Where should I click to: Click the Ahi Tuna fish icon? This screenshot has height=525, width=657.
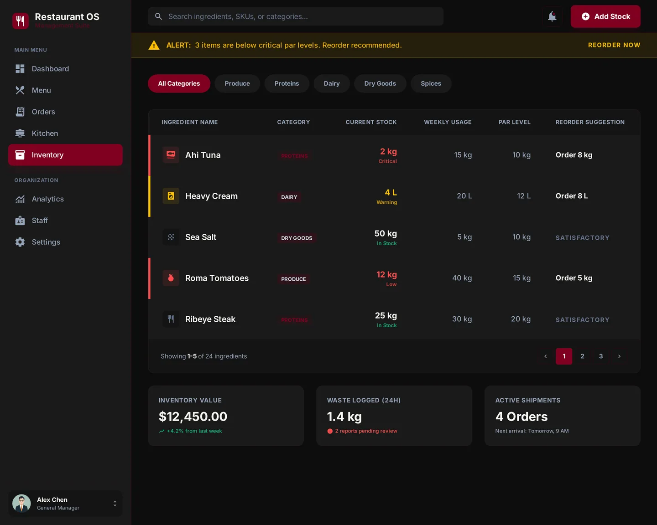(171, 155)
